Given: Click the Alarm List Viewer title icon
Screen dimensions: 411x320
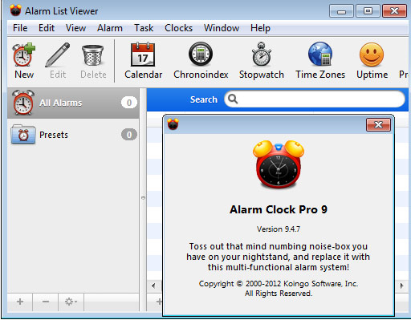Looking at the screenshot, I should pos(15,10).
